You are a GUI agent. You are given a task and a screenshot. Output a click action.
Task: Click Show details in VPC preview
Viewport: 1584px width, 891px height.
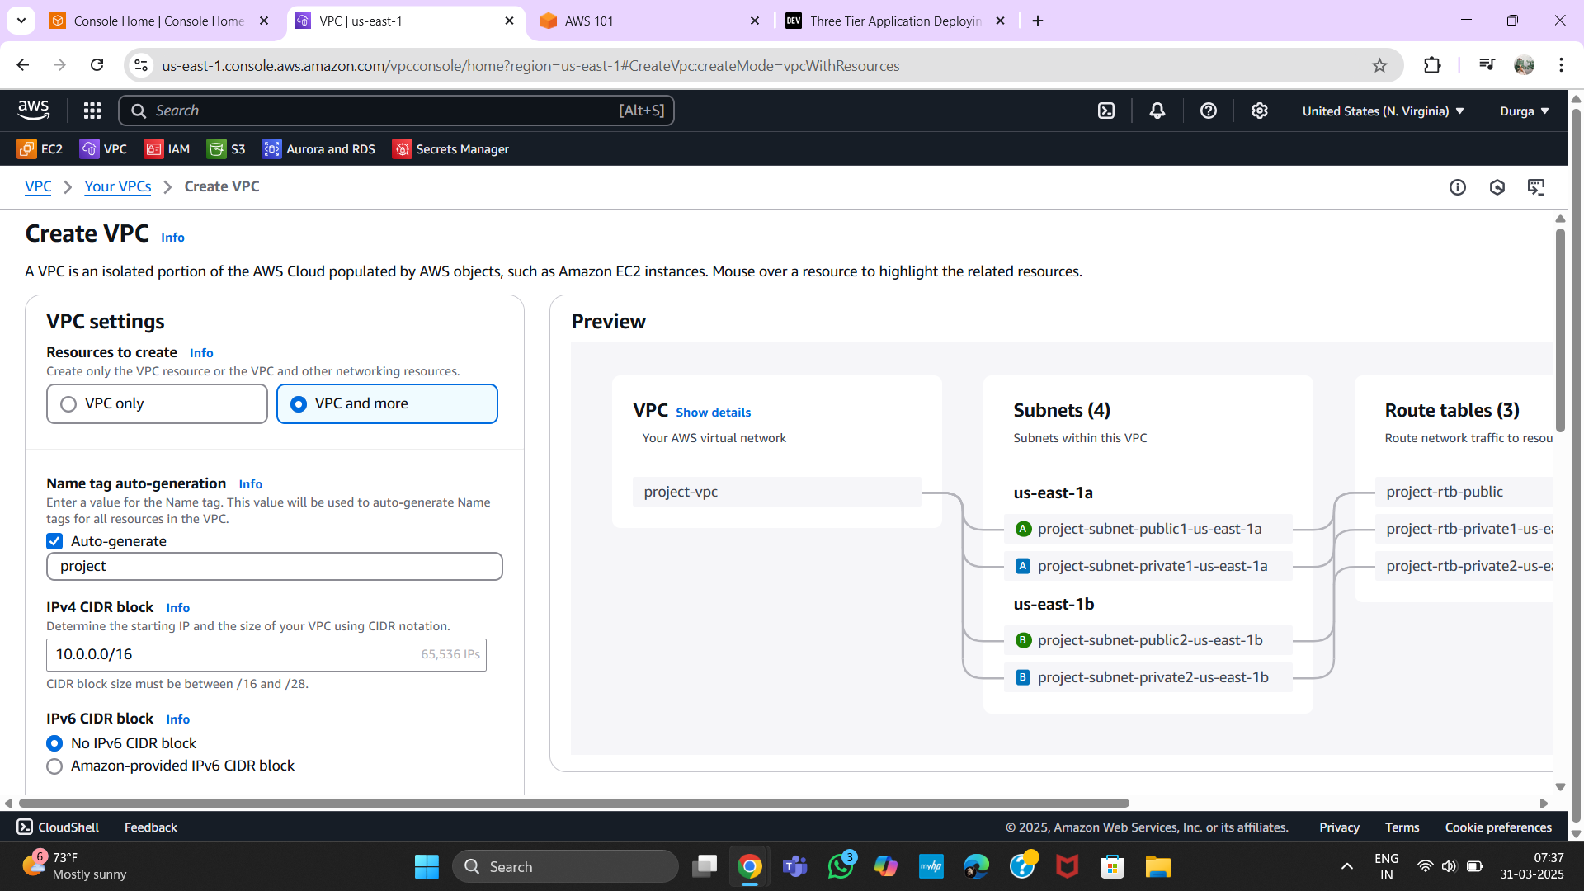pyautogui.click(x=714, y=412)
